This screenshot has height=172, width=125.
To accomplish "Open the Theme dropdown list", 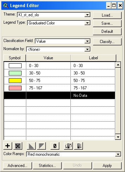I will (87, 15).
